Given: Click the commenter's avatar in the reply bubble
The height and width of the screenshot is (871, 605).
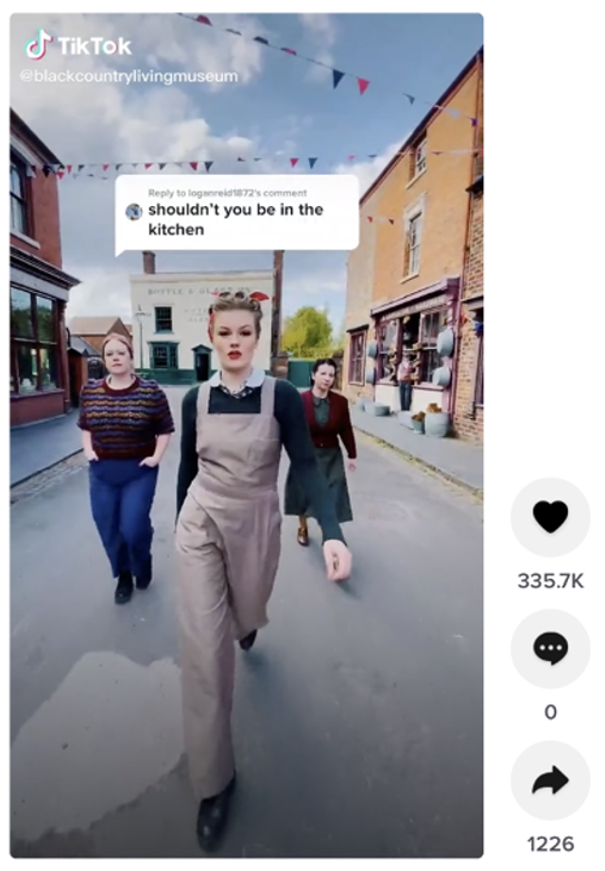Looking at the screenshot, I should pos(134,212).
